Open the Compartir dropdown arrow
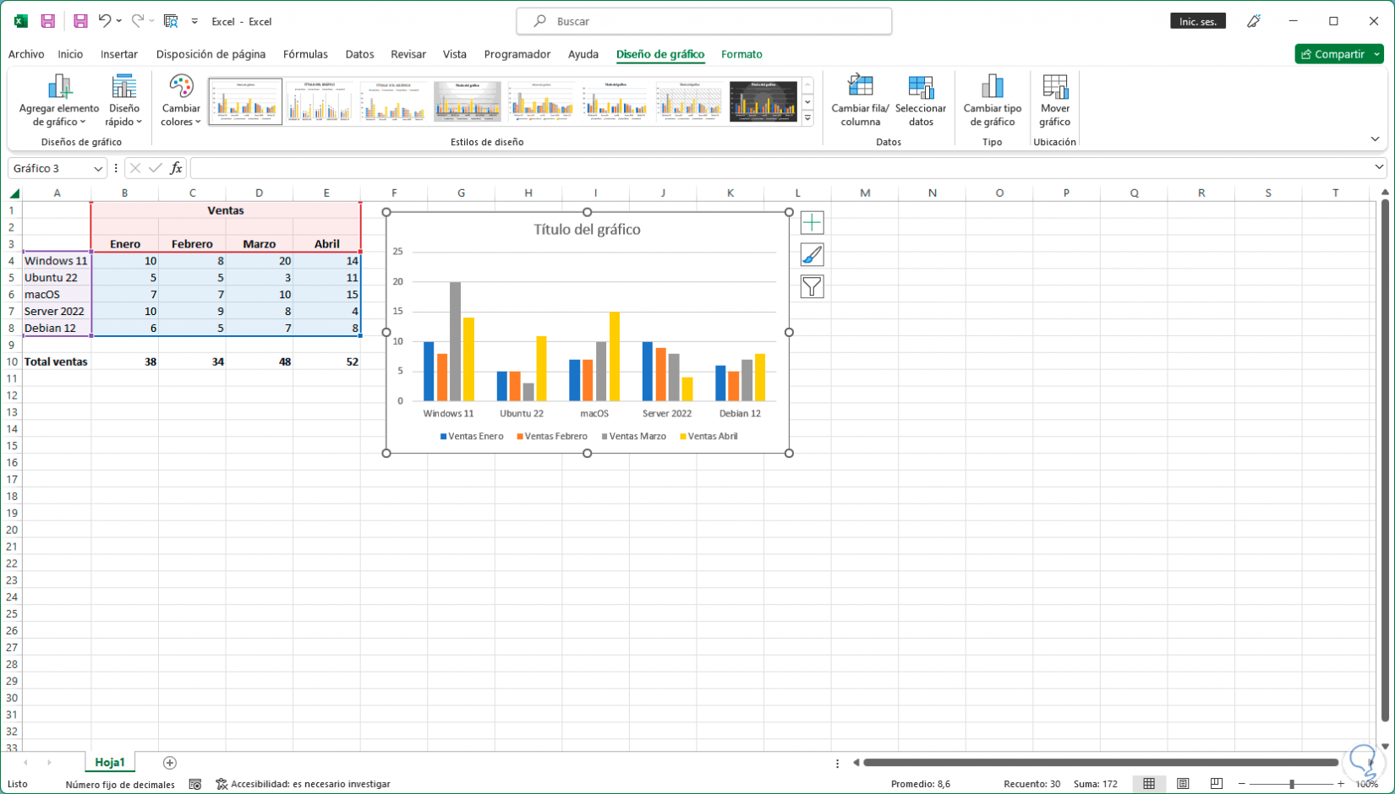Image resolution: width=1395 pixels, height=794 pixels. 1377,54
